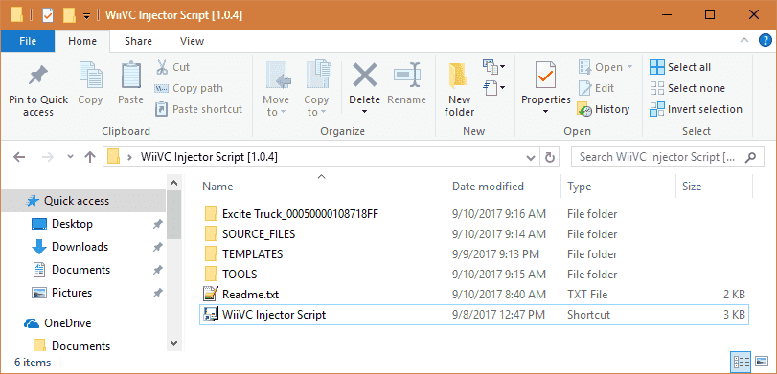Open the File menu tab
Screen dimensions: 777x374
coord(28,41)
